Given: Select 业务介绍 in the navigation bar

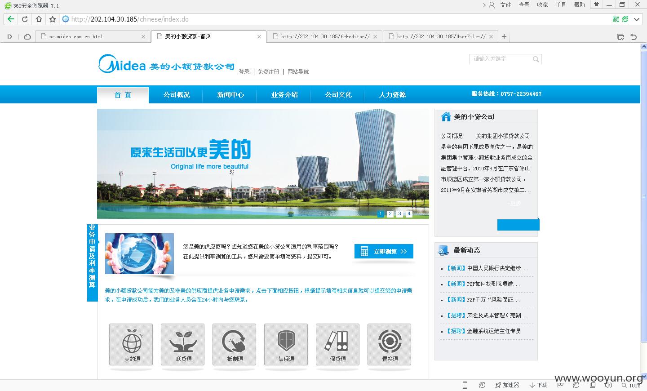Looking at the screenshot, I should point(284,95).
